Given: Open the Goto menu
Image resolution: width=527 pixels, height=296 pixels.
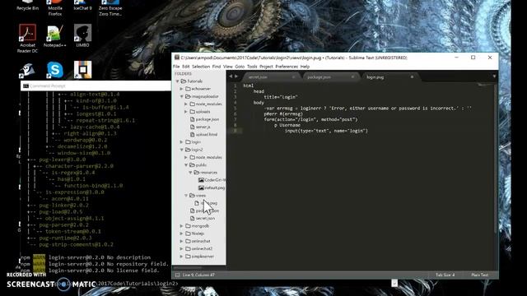Looking at the screenshot, I should click(240, 67).
